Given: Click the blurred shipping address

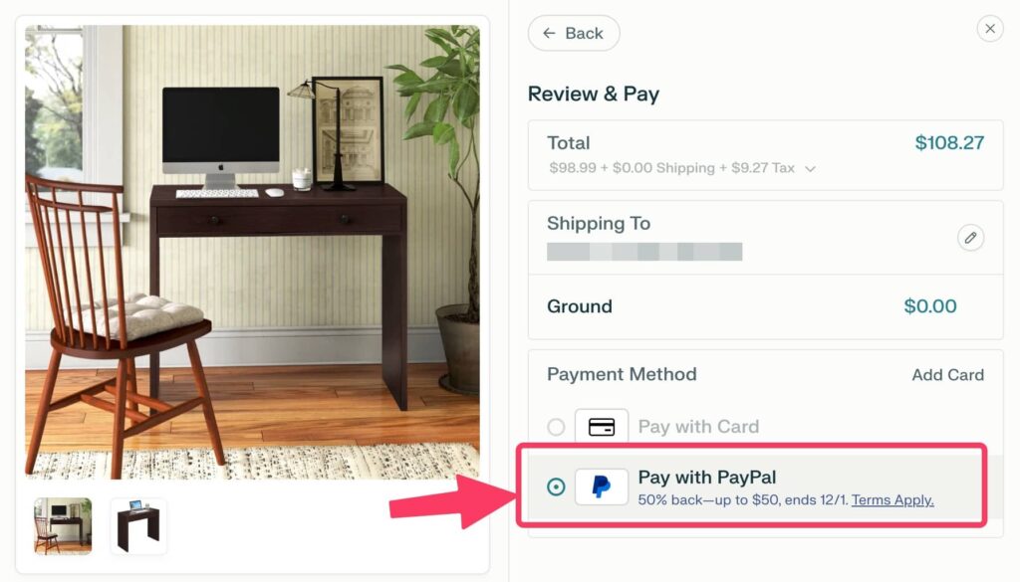Looking at the screenshot, I should coord(644,252).
